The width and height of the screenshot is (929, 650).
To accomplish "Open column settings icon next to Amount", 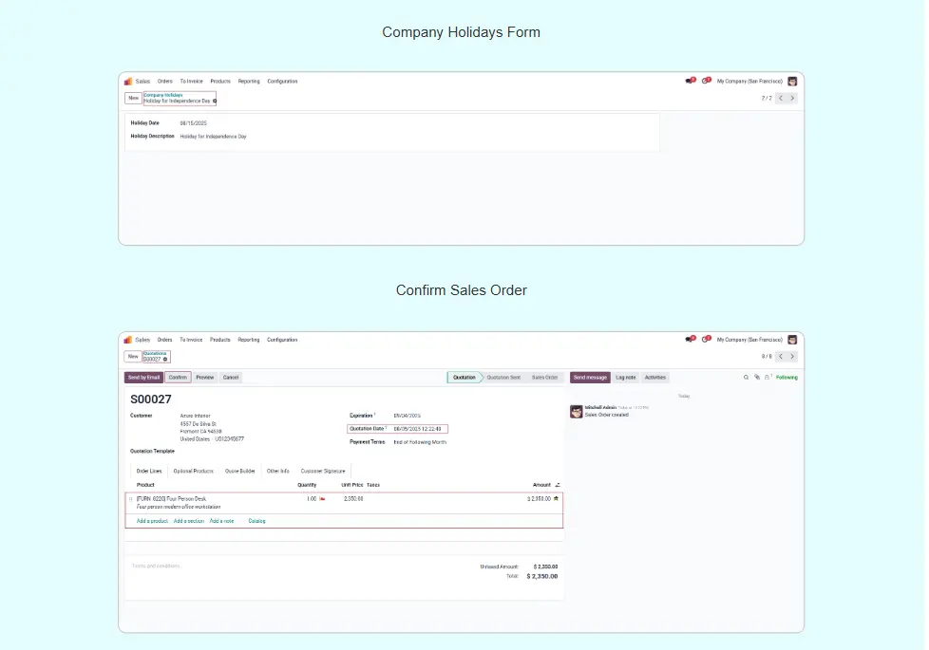I will tap(558, 485).
